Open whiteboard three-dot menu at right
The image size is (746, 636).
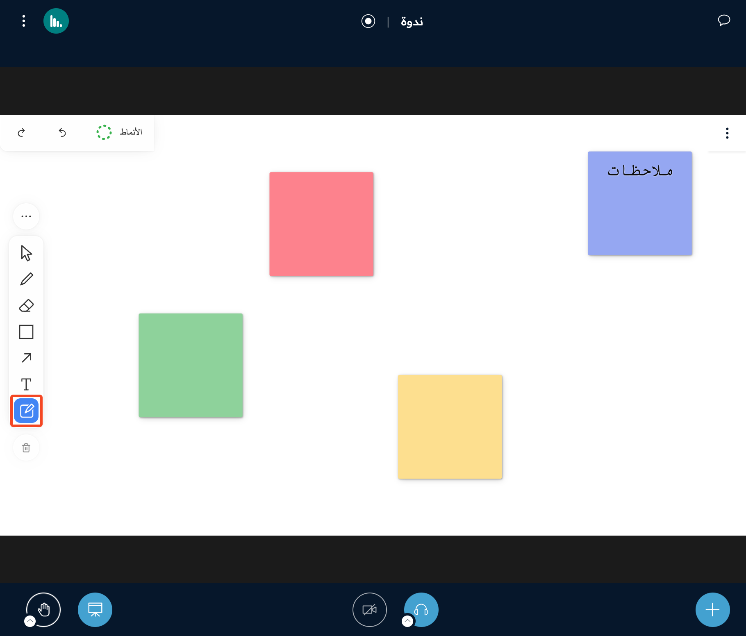coord(727,133)
